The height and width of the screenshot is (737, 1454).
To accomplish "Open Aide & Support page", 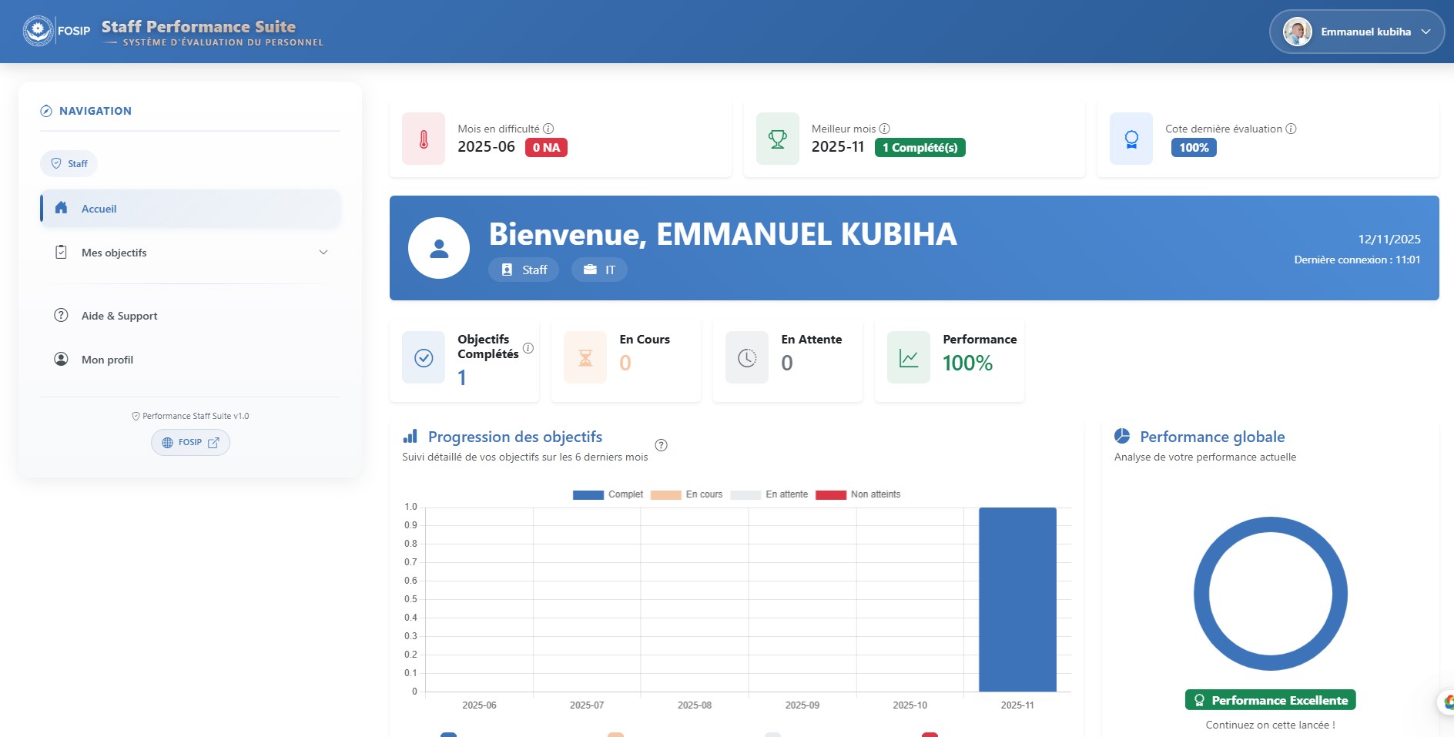I will coord(190,316).
